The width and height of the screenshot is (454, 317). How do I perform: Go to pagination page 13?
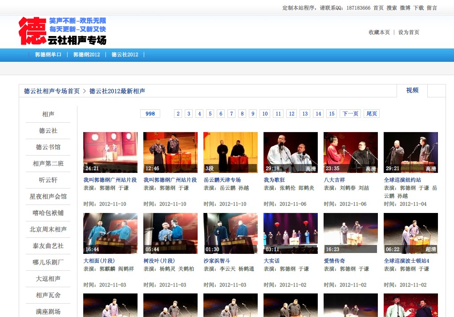coord(305,114)
